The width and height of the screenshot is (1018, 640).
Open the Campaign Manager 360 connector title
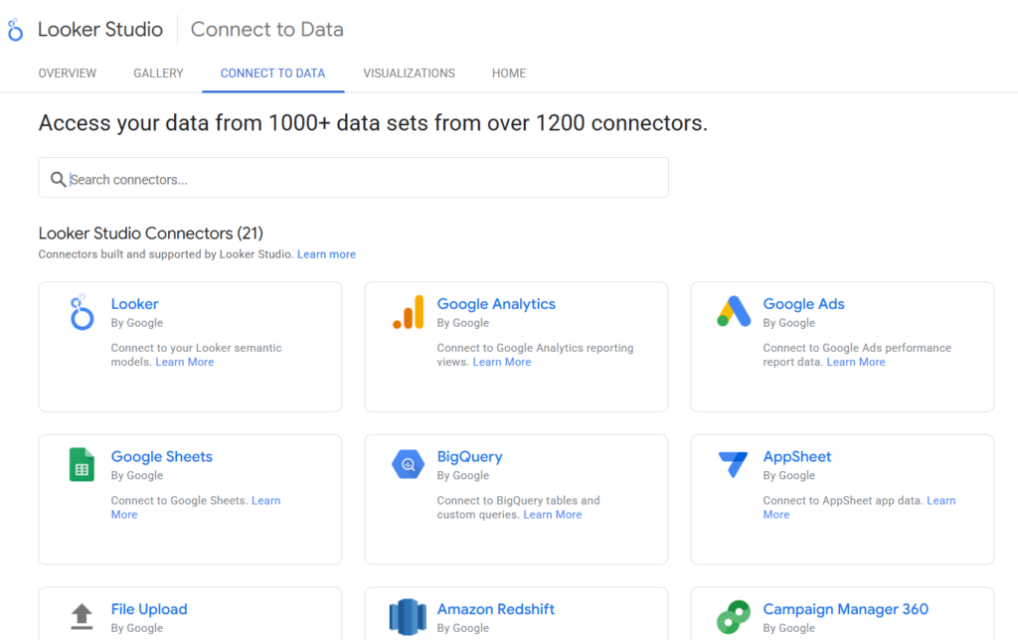tap(846, 609)
